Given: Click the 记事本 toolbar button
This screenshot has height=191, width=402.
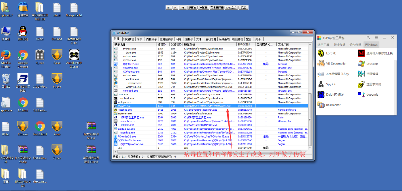Looking at the screenshot, I should click(x=192, y=7).
